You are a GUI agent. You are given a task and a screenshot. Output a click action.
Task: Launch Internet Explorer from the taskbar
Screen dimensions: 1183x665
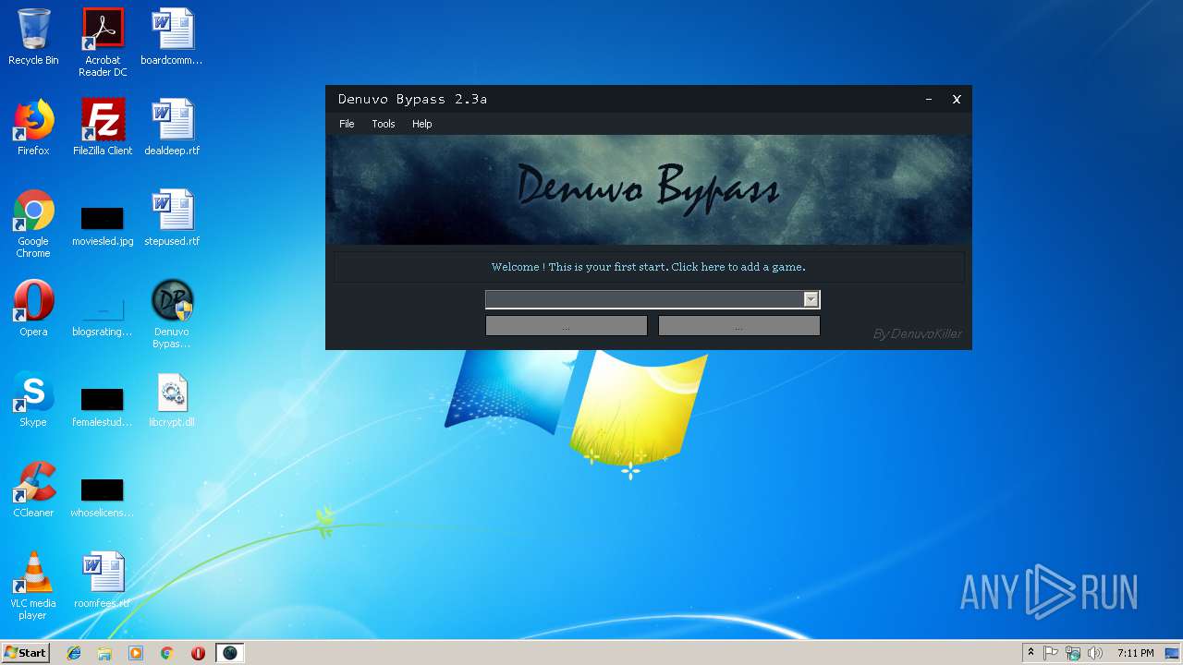tap(74, 653)
